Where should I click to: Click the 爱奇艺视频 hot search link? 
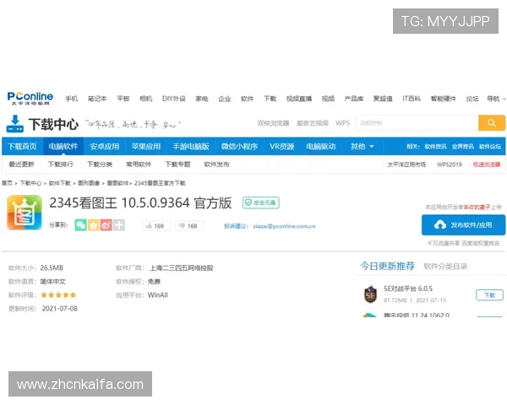pos(313,123)
